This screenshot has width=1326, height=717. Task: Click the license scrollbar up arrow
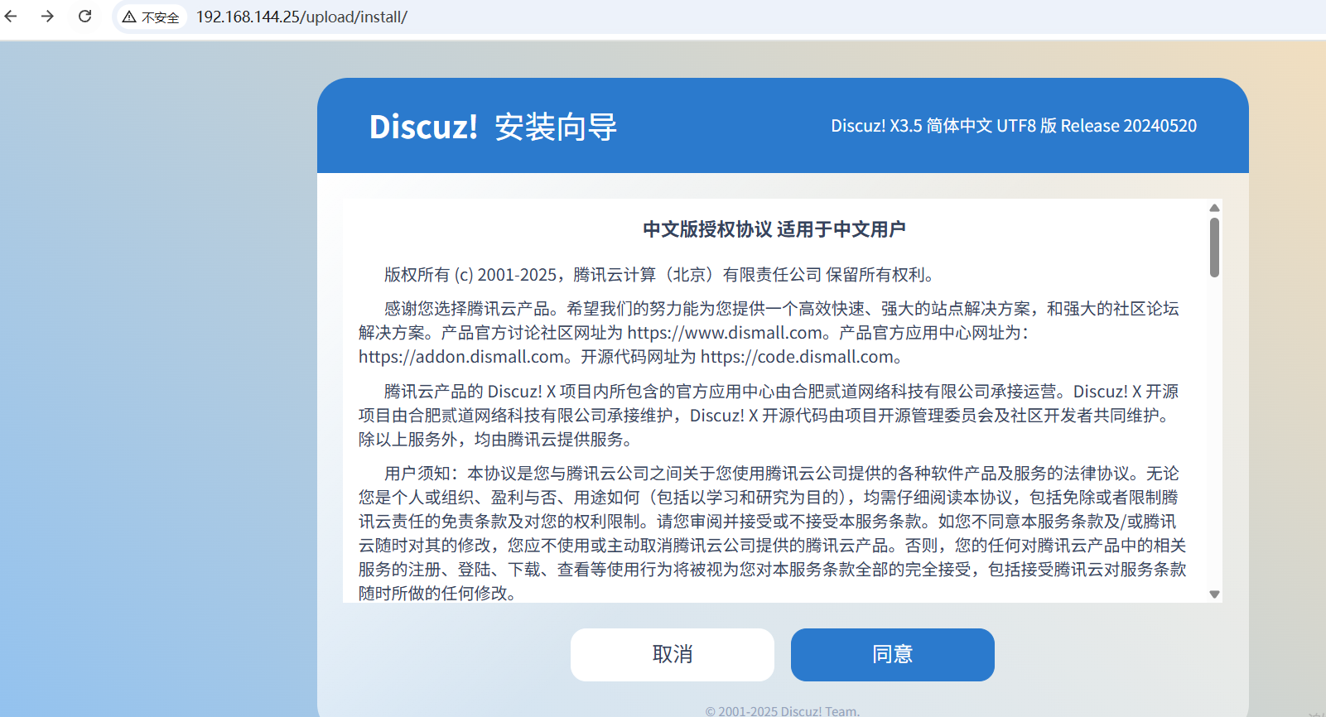pyautogui.click(x=1214, y=207)
